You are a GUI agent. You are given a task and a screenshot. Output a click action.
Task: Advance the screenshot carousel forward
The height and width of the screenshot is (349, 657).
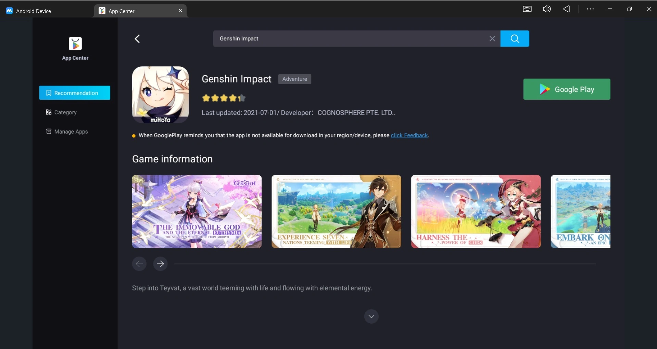[x=160, y=263]
